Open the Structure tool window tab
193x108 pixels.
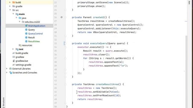4,102
